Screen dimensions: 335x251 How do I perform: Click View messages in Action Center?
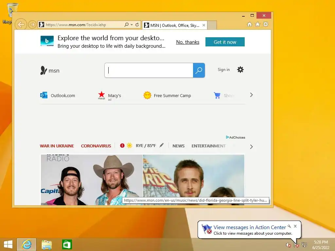tap(250, 227)
